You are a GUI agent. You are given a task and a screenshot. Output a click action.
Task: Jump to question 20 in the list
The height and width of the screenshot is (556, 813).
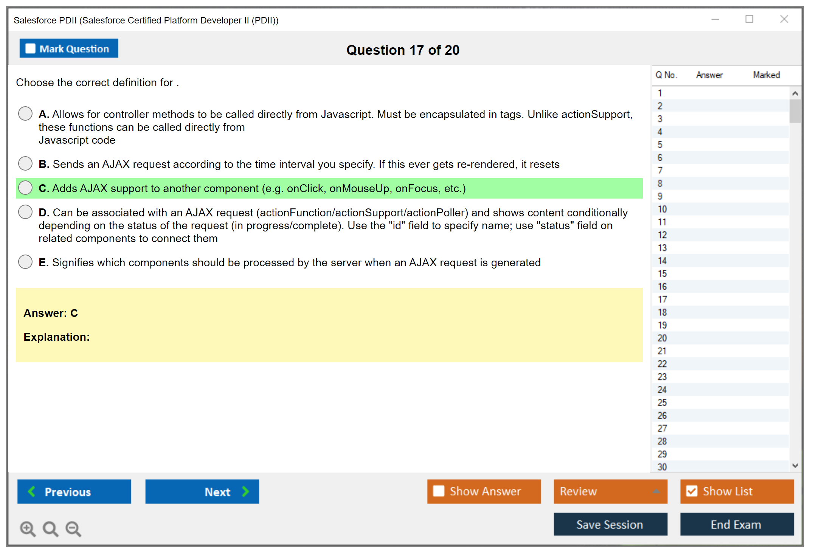pos(662,338)
